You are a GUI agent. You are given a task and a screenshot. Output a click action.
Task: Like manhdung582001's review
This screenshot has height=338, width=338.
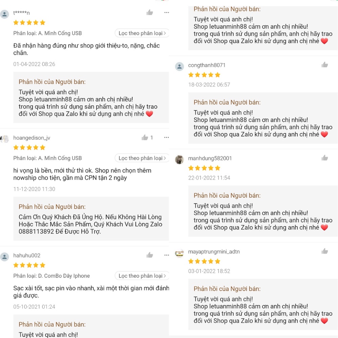click(324, 158)
